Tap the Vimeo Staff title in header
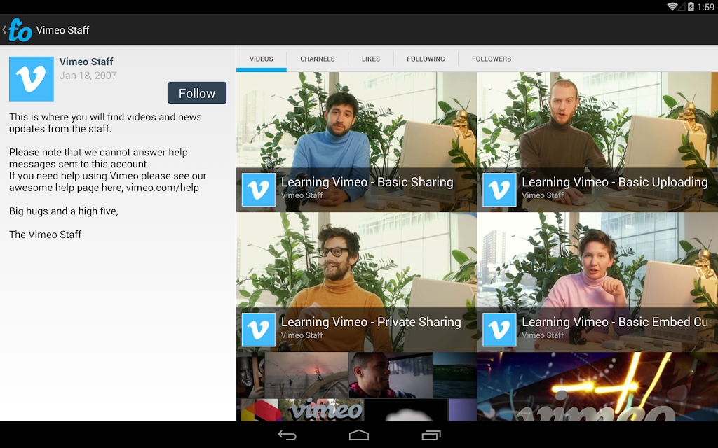The image size is (718, 448). point(62,30)
